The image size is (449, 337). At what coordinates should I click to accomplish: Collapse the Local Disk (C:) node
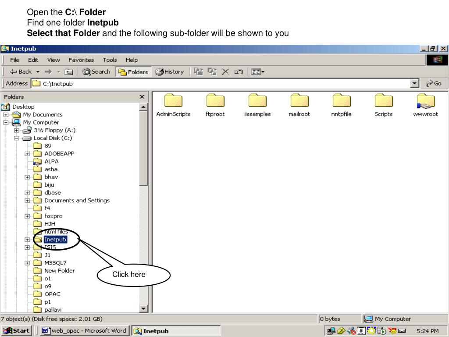[x=17, y=138]
